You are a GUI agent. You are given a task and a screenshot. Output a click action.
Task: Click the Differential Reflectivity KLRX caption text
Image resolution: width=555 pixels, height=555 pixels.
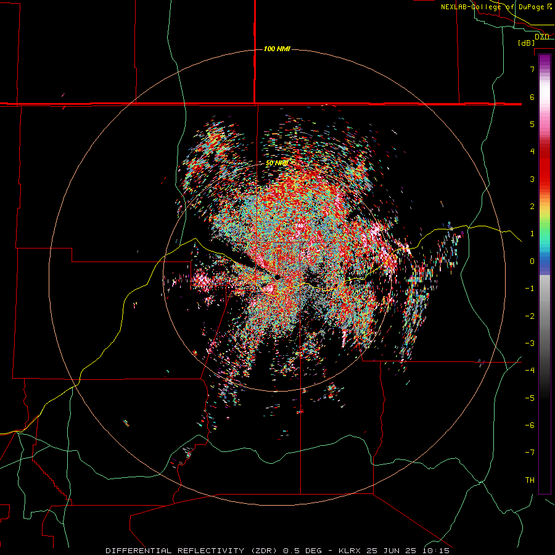click(277, 551)
